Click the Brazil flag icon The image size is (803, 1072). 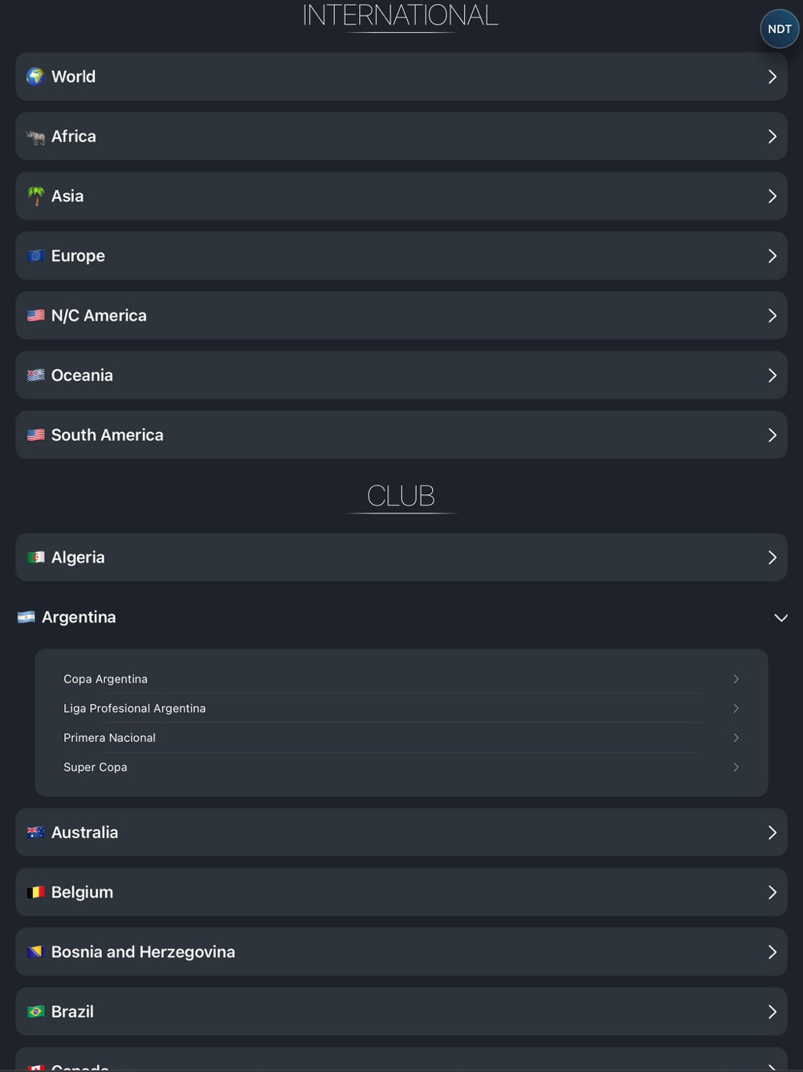(x=35, y=1012)
